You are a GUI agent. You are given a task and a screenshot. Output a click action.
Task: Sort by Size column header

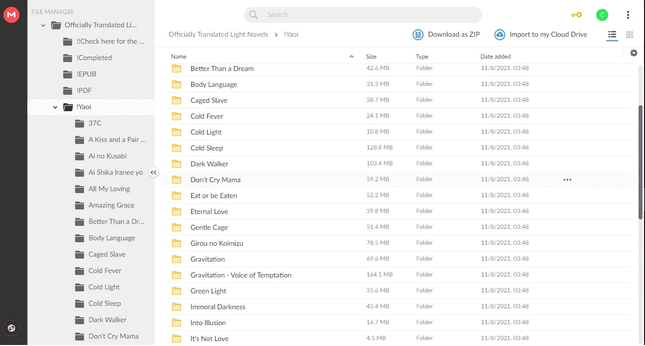[371, 57]
